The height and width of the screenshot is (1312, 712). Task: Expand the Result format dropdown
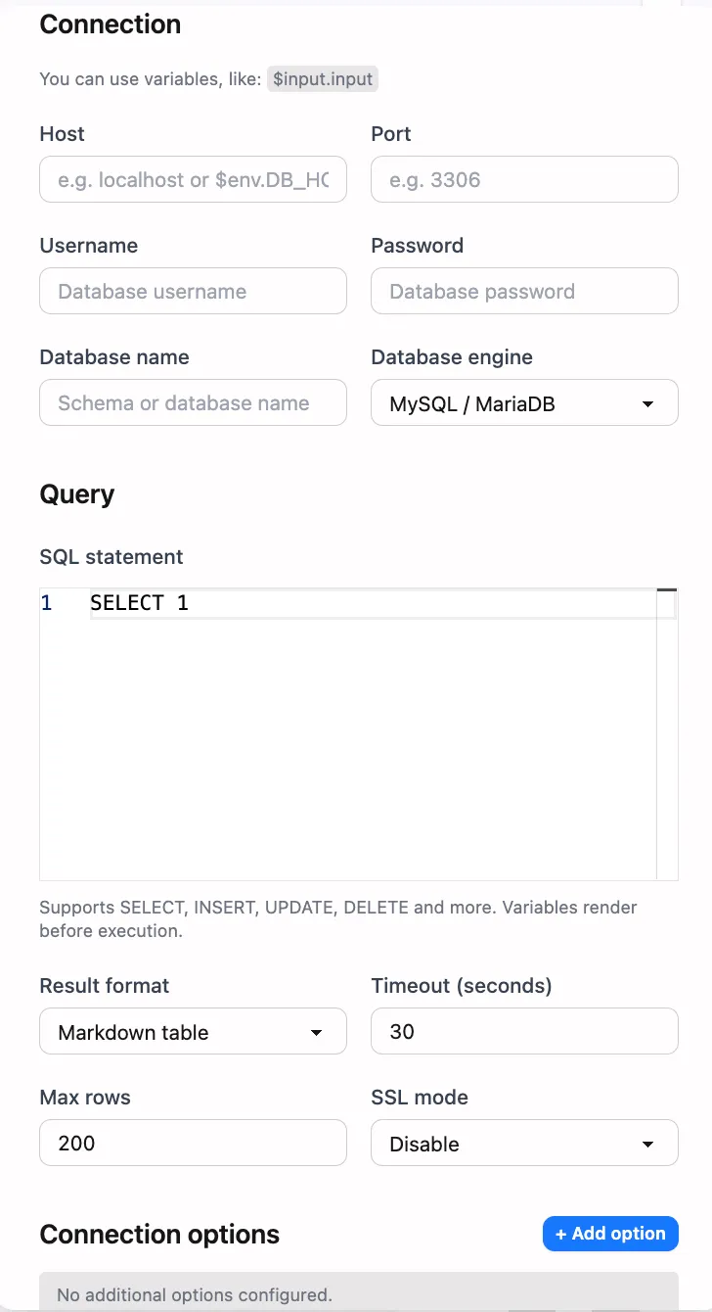193,1032
